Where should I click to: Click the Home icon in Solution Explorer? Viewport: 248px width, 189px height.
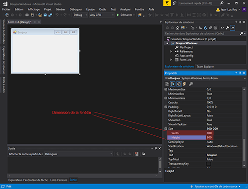click(x=177, y=28)
